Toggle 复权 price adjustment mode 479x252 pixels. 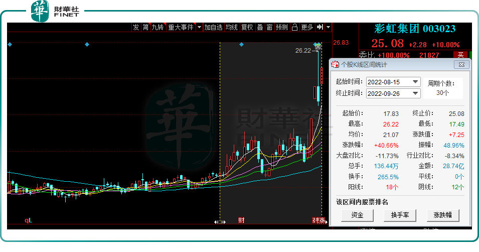point(247,27)
